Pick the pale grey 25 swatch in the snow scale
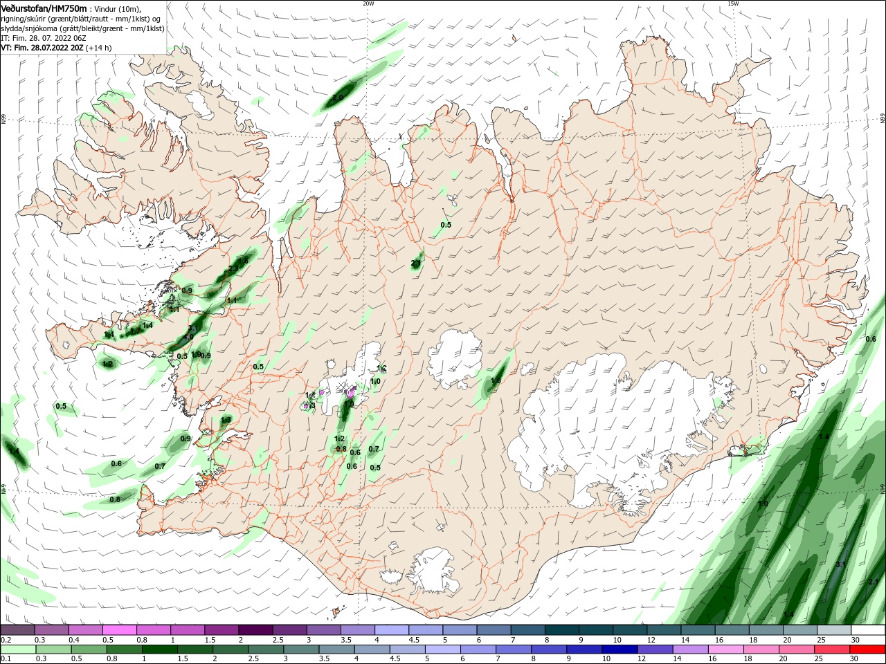The width and height of the screenshot is (886, 664). 833,630
